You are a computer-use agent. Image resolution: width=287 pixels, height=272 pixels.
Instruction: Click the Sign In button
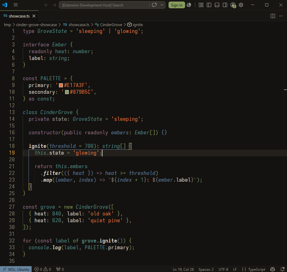point(176,5)
